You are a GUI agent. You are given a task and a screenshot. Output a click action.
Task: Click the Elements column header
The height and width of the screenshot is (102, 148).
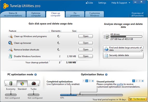coord(56,31)
